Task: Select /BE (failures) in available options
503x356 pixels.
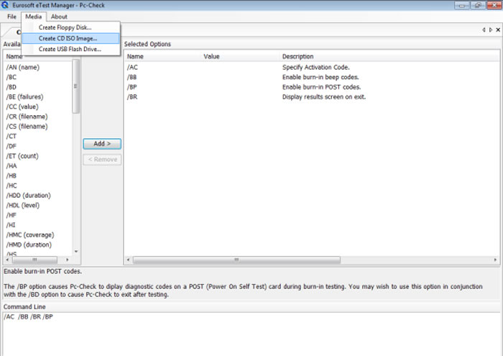Action: (x=24, y=97)
